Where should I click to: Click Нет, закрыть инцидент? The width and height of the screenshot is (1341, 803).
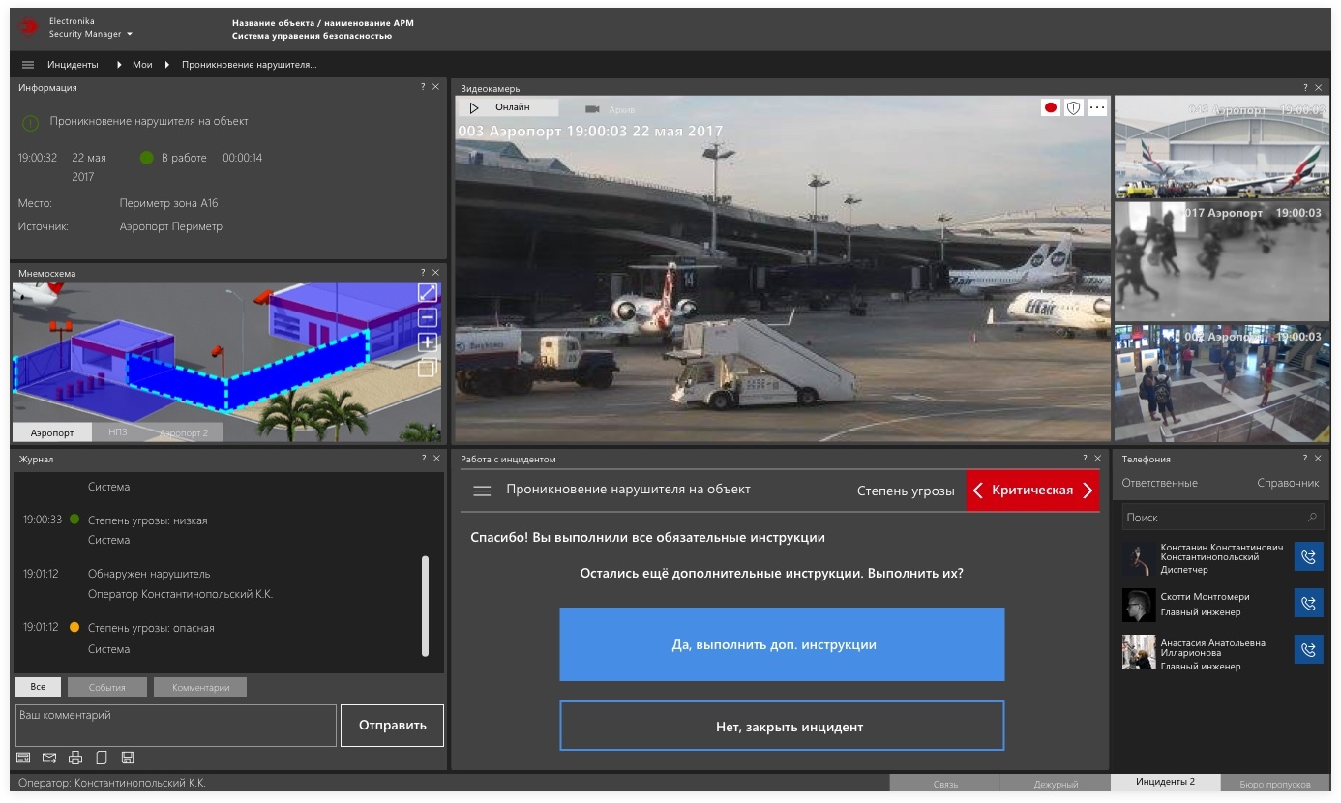(782, 726)
